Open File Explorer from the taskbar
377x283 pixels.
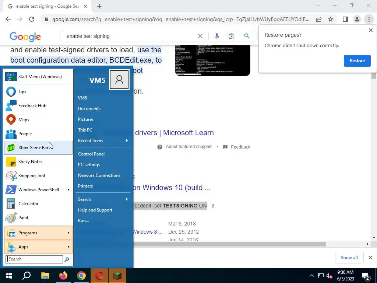[45, 276]
